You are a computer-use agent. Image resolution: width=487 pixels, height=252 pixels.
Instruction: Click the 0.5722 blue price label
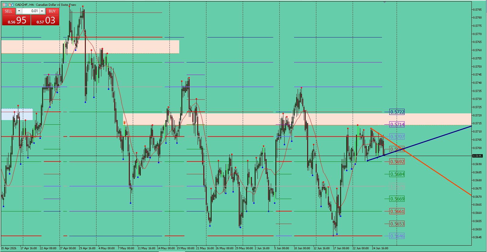pos(397,112)
